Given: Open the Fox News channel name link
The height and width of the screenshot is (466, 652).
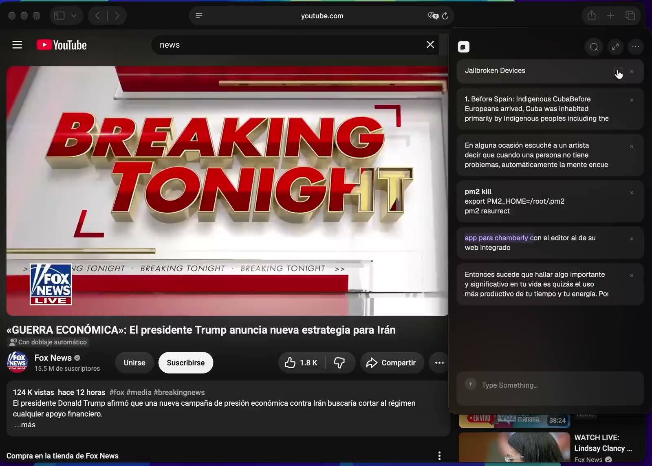Looking at the screenshot, I should 53,358.
